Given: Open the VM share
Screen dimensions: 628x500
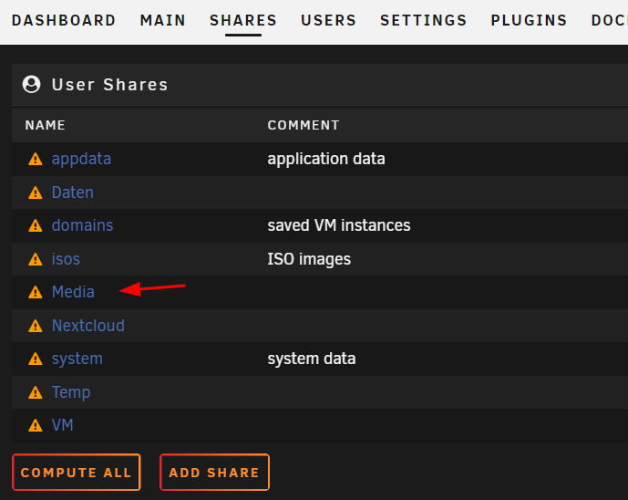Looking at the screenshot, I should click(x=63, y=425).
